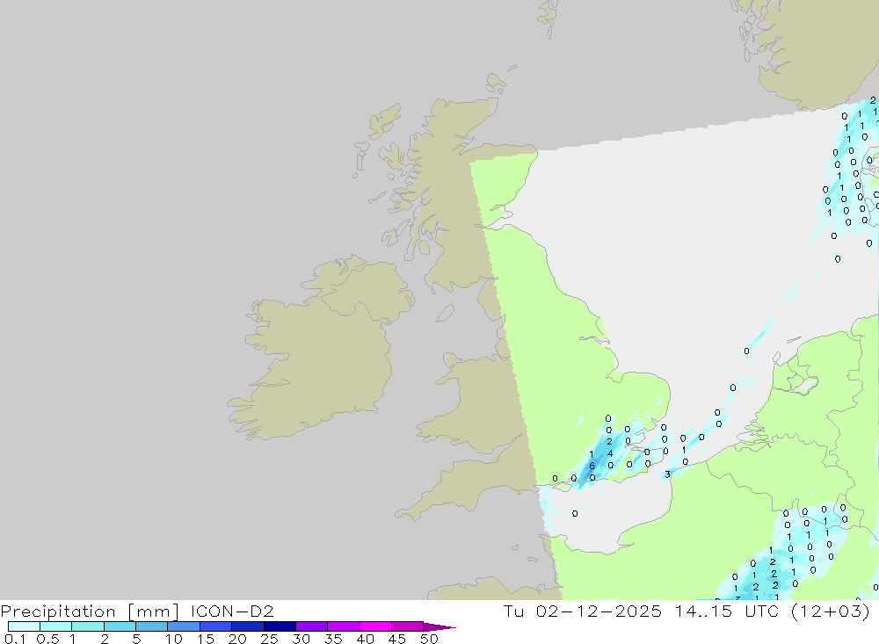Select legend swatch between 30 and 35

pos(312,626)
